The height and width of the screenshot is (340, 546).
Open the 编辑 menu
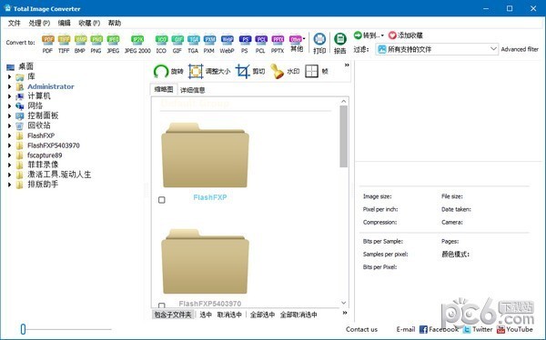pos(64,23)
